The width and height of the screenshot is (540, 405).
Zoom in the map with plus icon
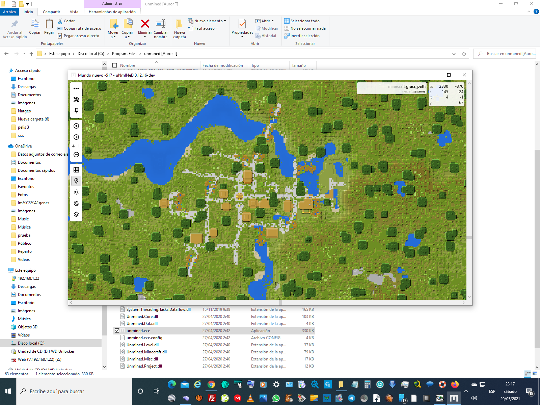pyautogui.click(x=76, y=137)
